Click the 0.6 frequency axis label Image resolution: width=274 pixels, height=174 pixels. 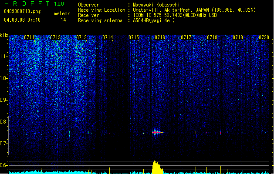pos(3,165)
